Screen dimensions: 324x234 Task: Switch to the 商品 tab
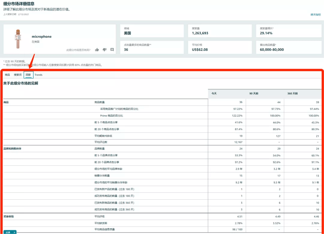[7, 75]
